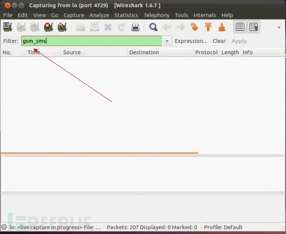Minimize the Wireshark window
The width and height of the screenshot is (286, 234).
pos(14,6)
